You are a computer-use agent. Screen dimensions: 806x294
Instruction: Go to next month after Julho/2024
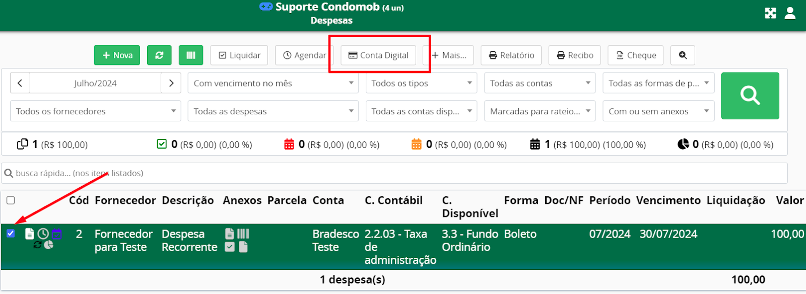point(171,83)
